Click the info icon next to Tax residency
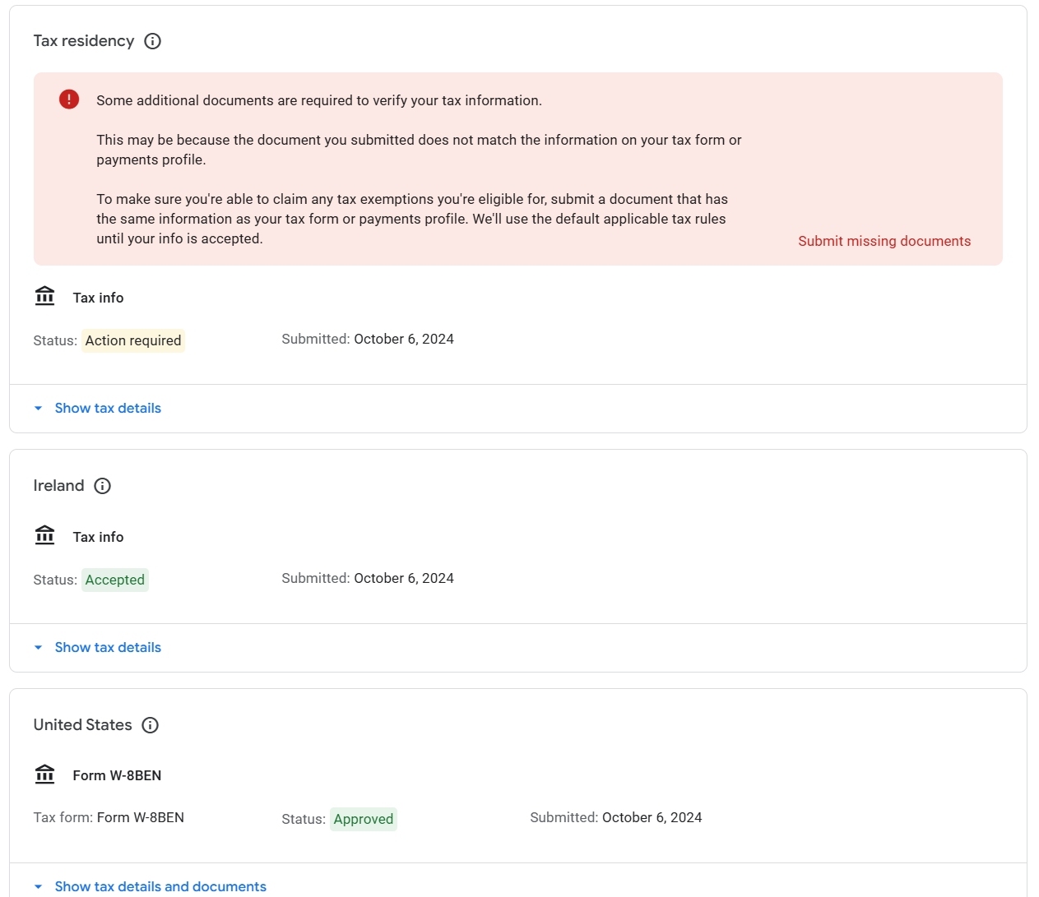The height and width of the screenshot is (897, 1039). [x=152, y=41]
